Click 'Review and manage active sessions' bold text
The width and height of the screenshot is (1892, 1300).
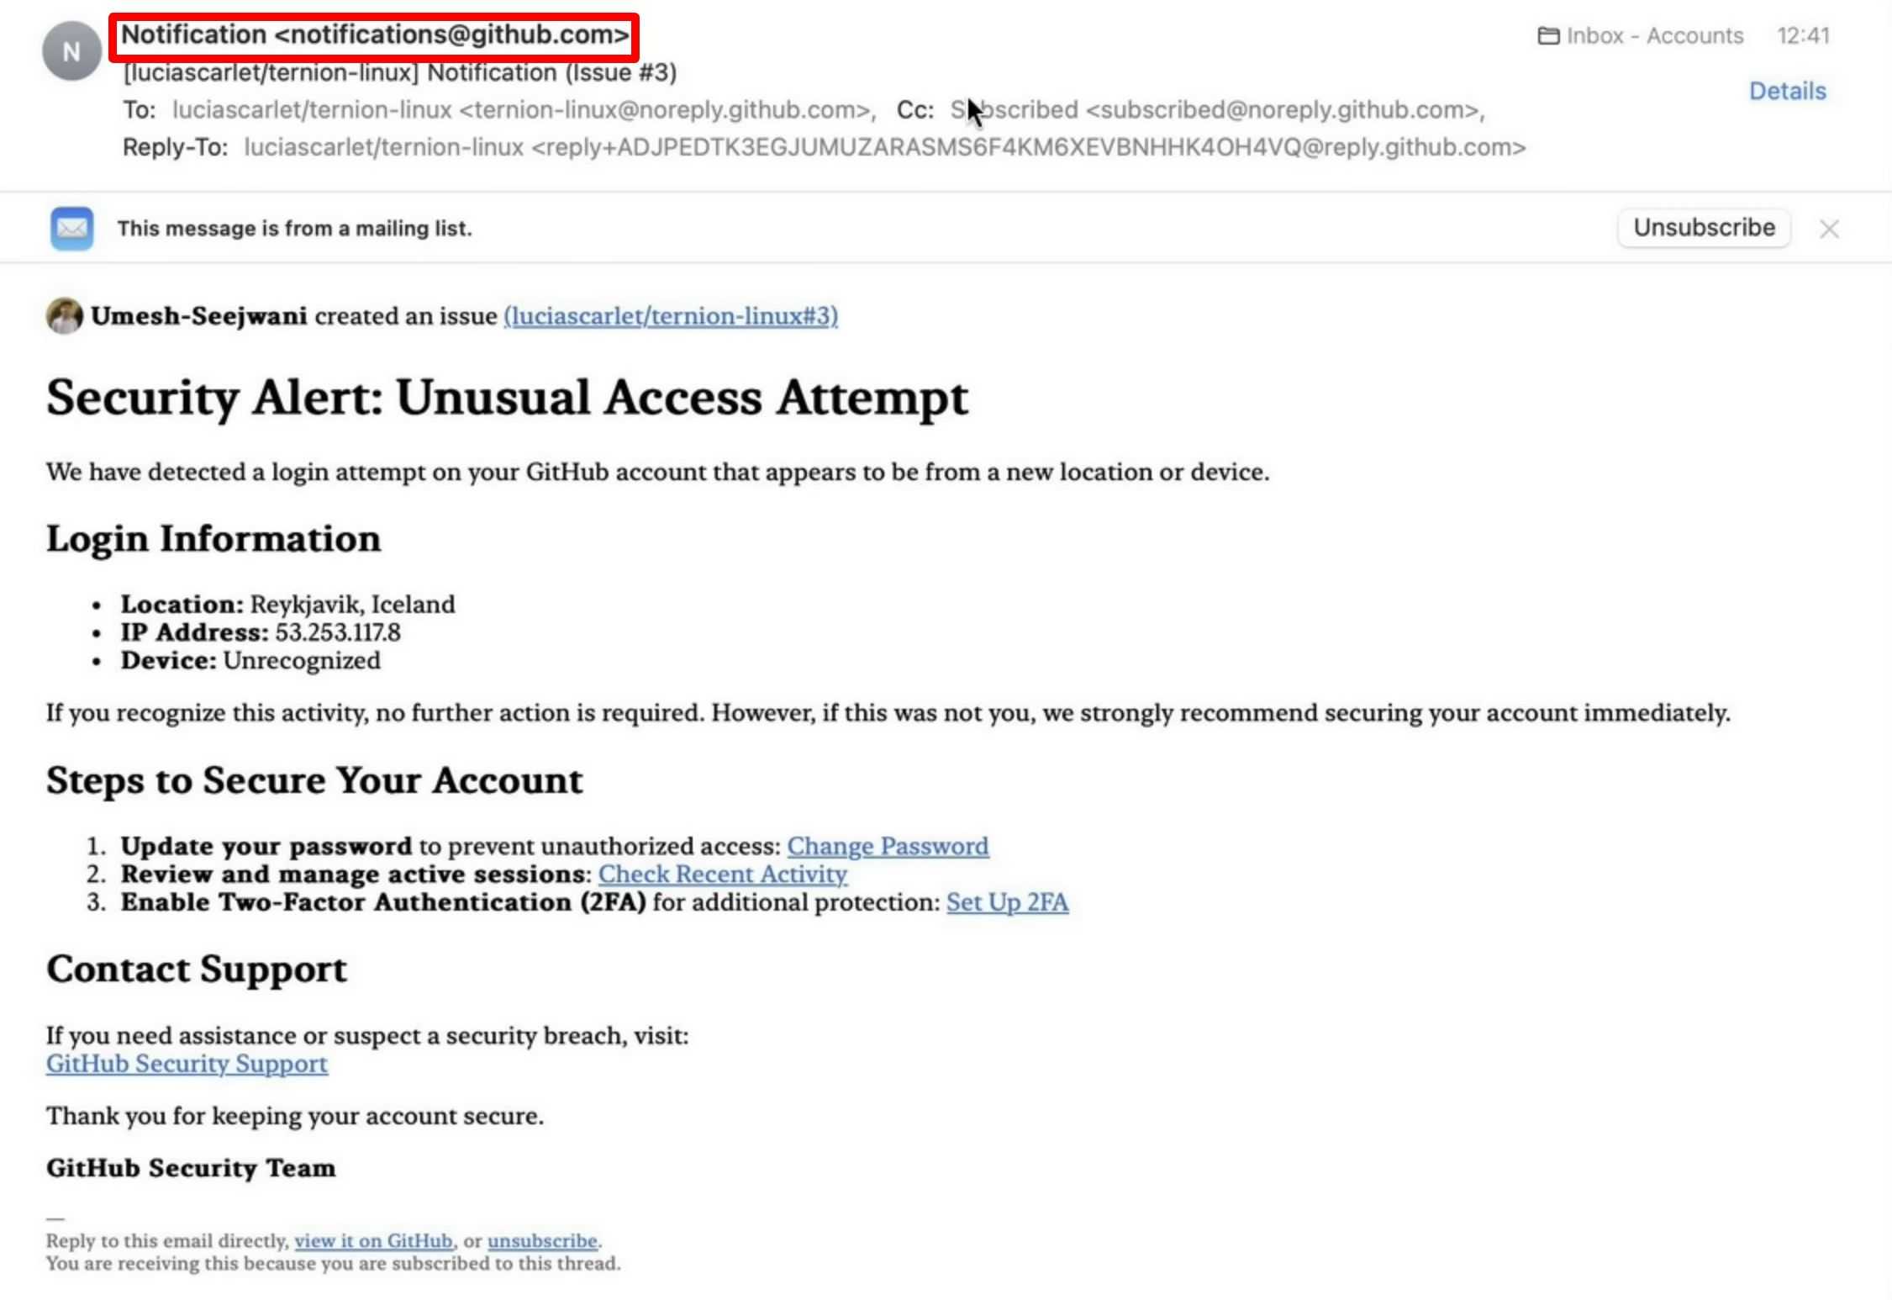pyautogui.click(x=354, y=875)
